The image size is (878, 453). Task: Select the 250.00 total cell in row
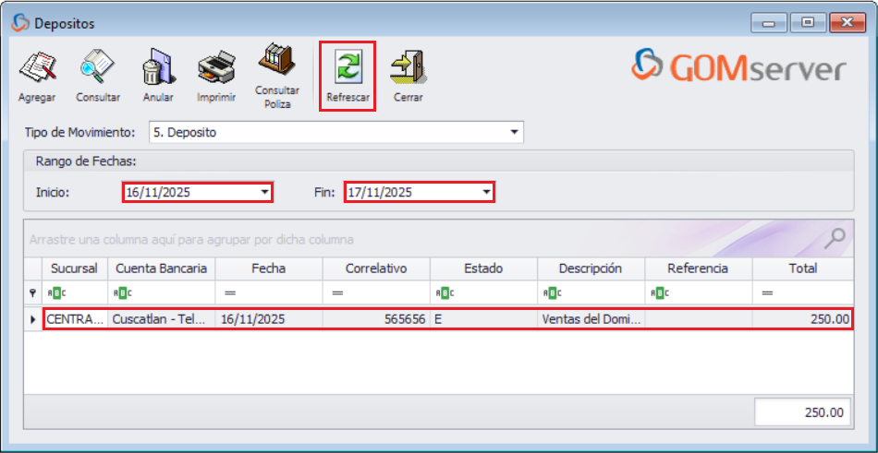point(802,320)
